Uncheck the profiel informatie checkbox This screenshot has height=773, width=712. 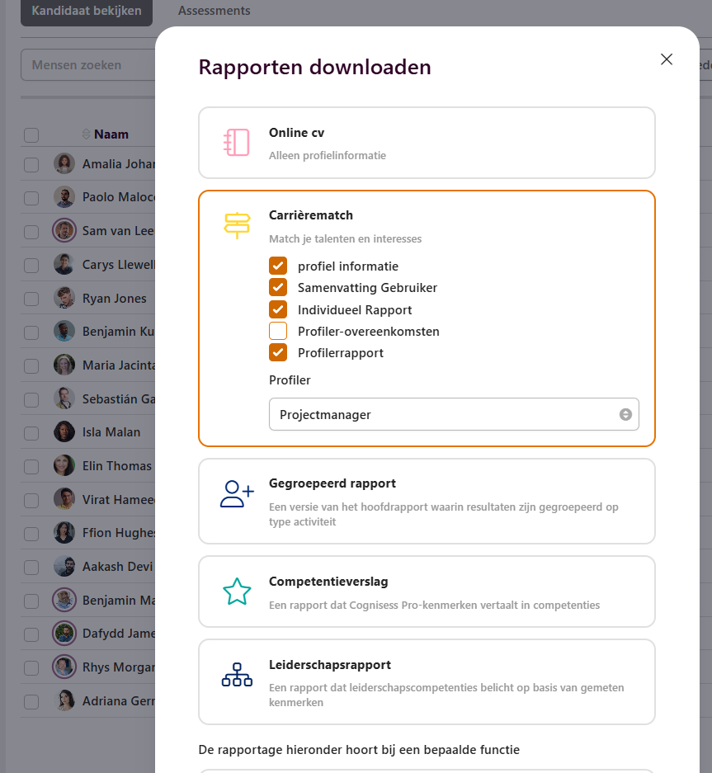[278, 266]
